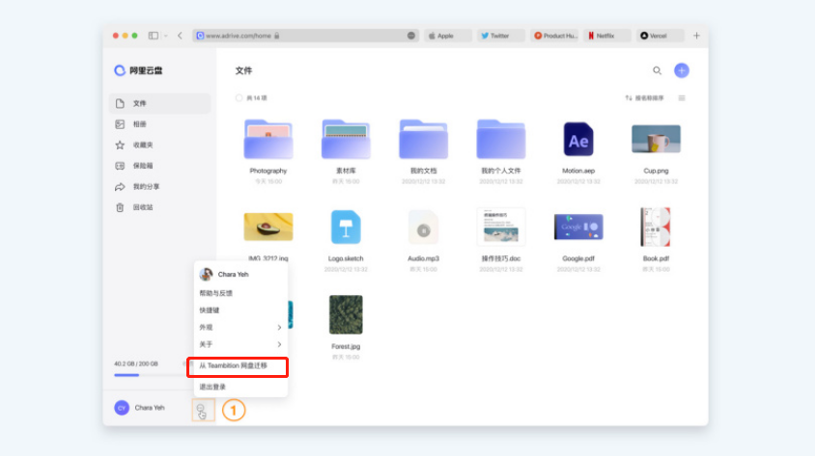Click the browser address bar
815x456 pixels.
(x=305, y=36)
